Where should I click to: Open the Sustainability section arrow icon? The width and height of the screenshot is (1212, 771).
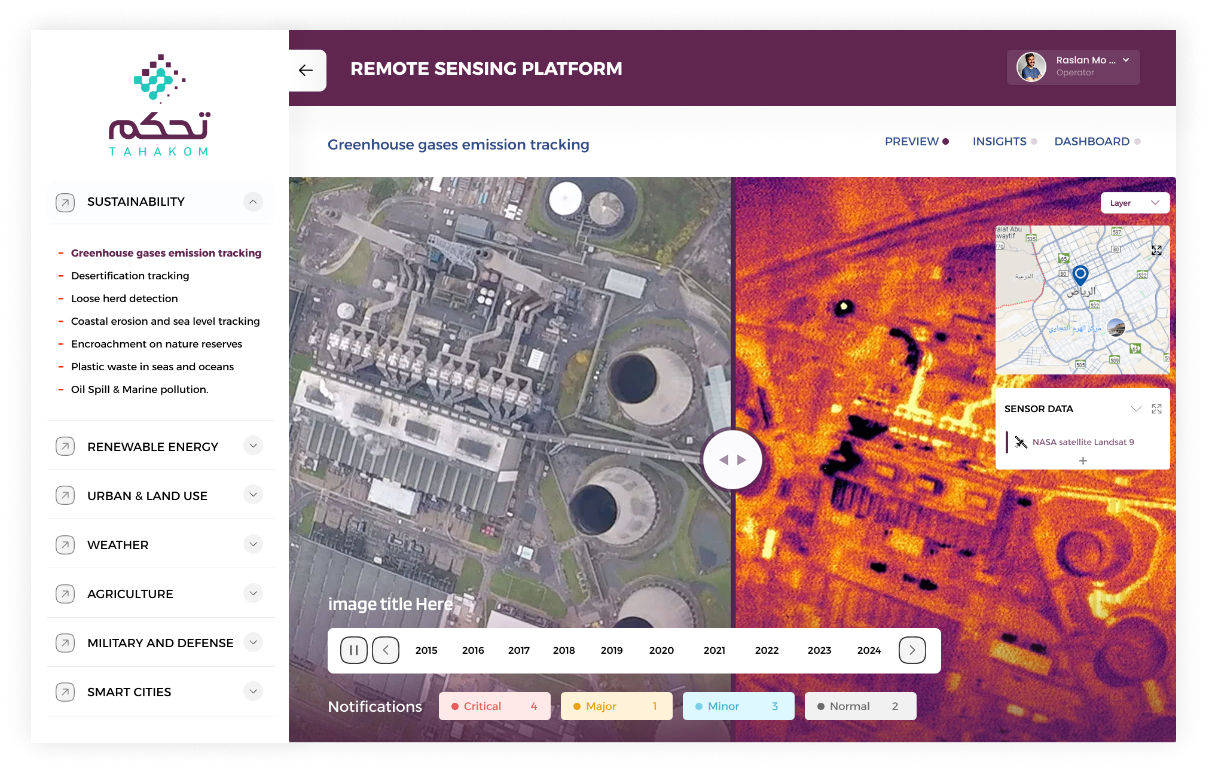(x=65, y=202)
